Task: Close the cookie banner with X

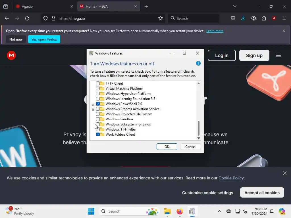Action: pos(285,173)
